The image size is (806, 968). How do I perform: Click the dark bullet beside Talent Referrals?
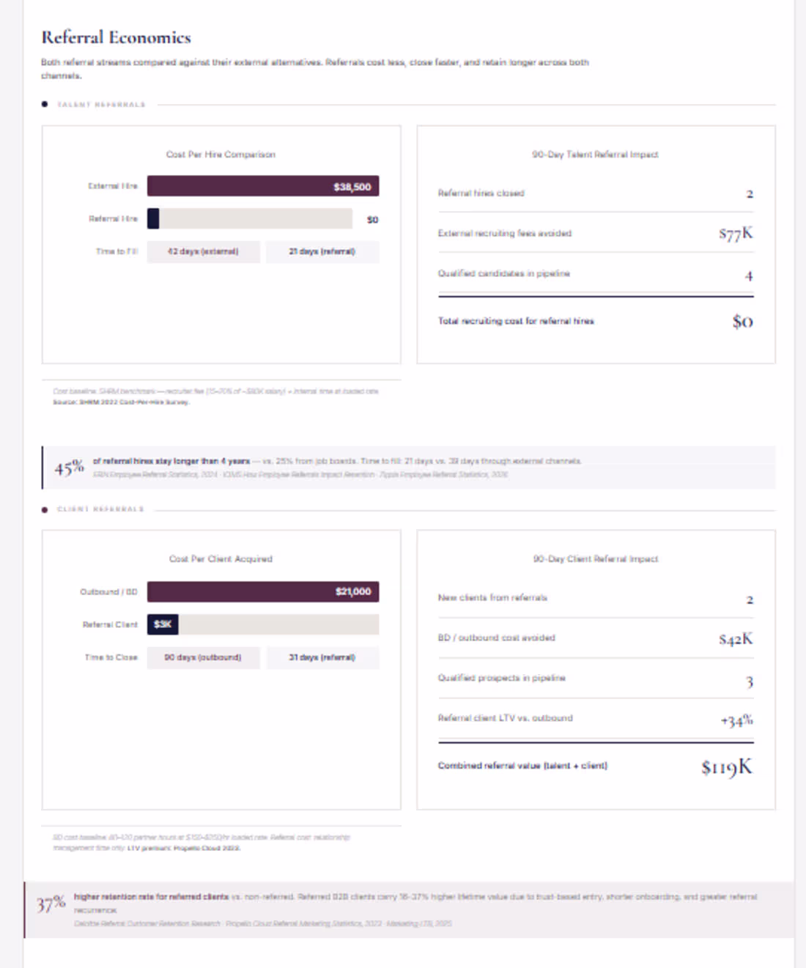tap(45, 104)
